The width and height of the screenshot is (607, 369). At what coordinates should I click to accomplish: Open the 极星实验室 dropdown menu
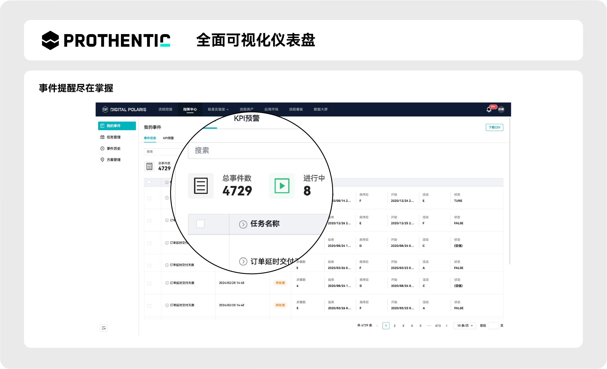click(x=218, y=109)
